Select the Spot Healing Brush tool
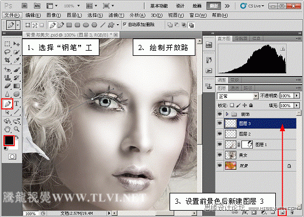The width and height of the screenshot is (304, 217). click(x=7, y=70)
